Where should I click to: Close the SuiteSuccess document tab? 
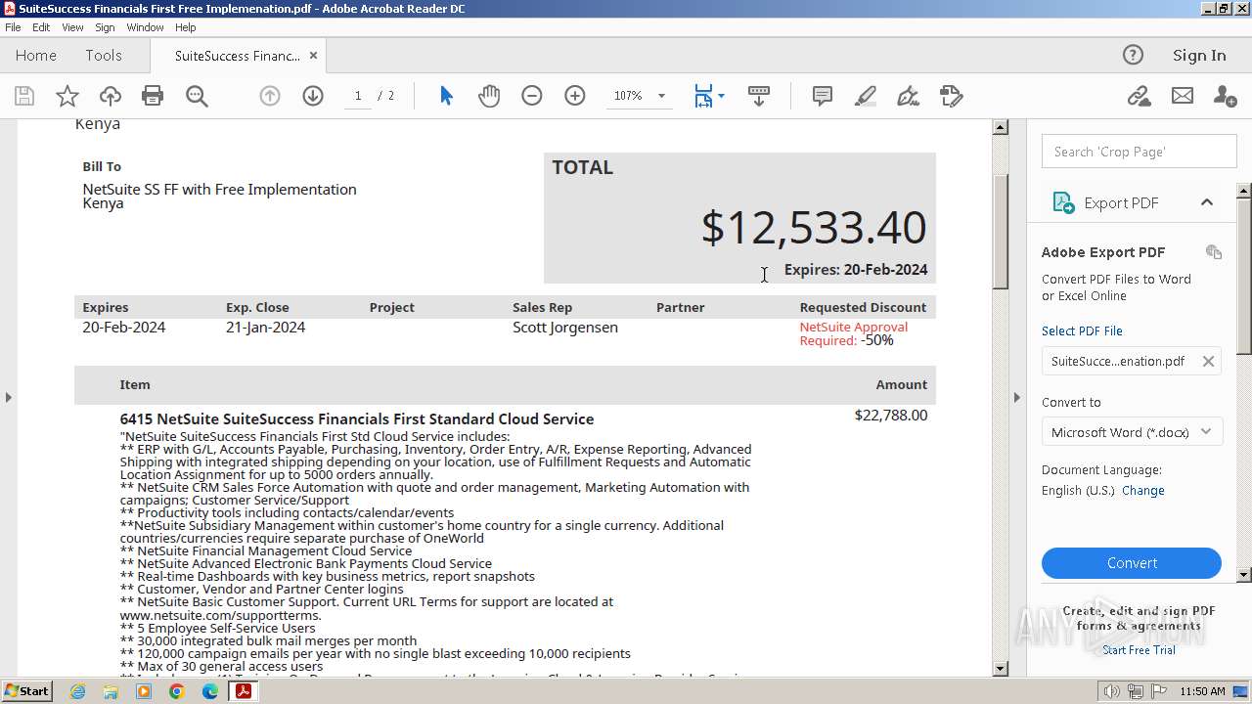coord(313,56)
